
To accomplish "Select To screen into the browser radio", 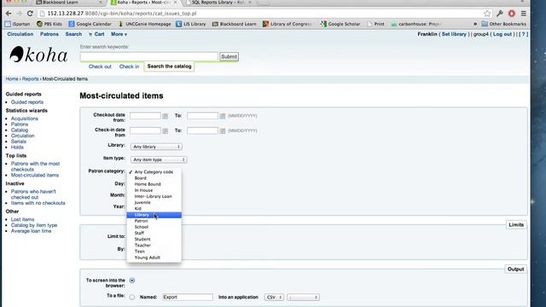I will click(132, 281).
